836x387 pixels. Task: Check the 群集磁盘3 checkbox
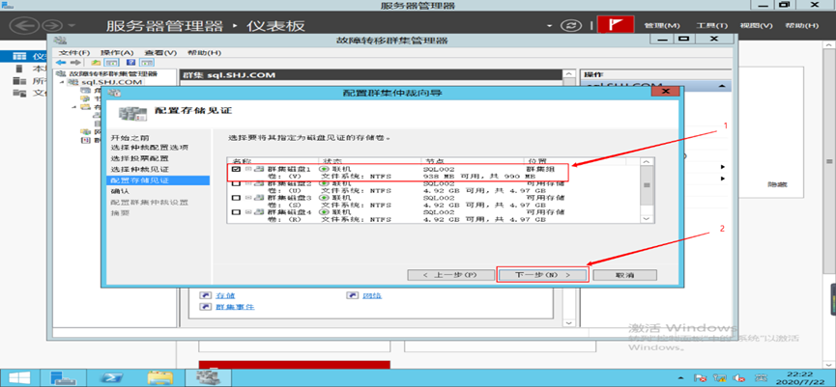[236, 198]
